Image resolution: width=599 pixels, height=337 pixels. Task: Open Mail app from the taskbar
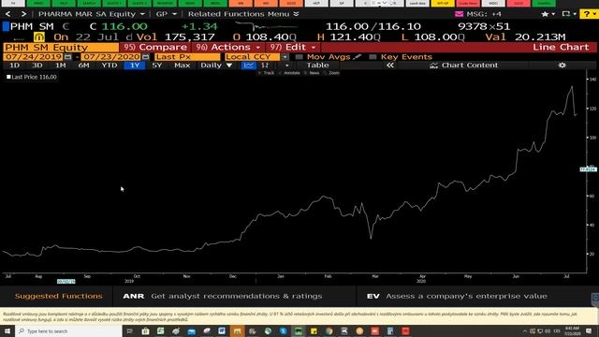[x=191, y=330]
